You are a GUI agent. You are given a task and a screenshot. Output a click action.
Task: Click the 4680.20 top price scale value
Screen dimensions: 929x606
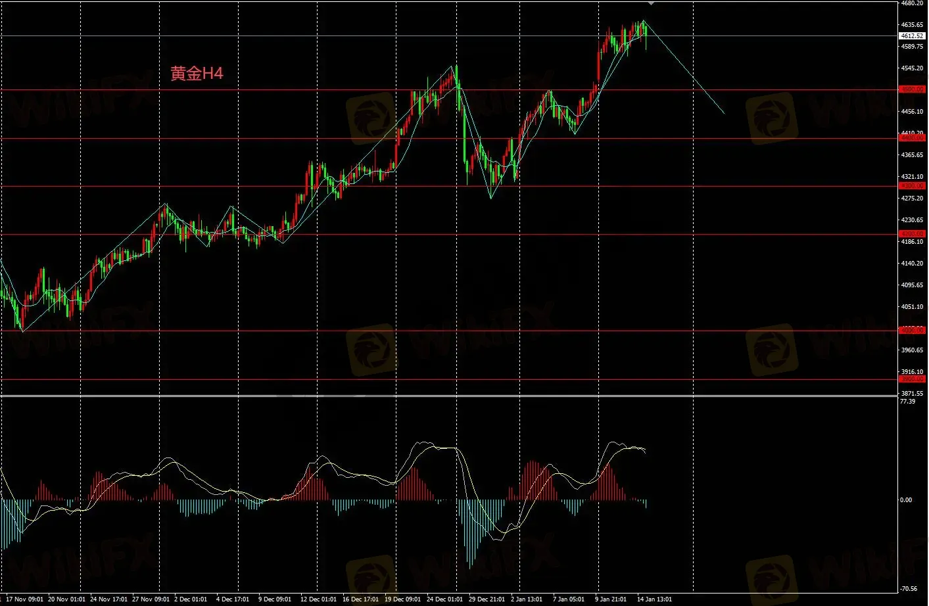pyautogui.click(x=912, y=3)
